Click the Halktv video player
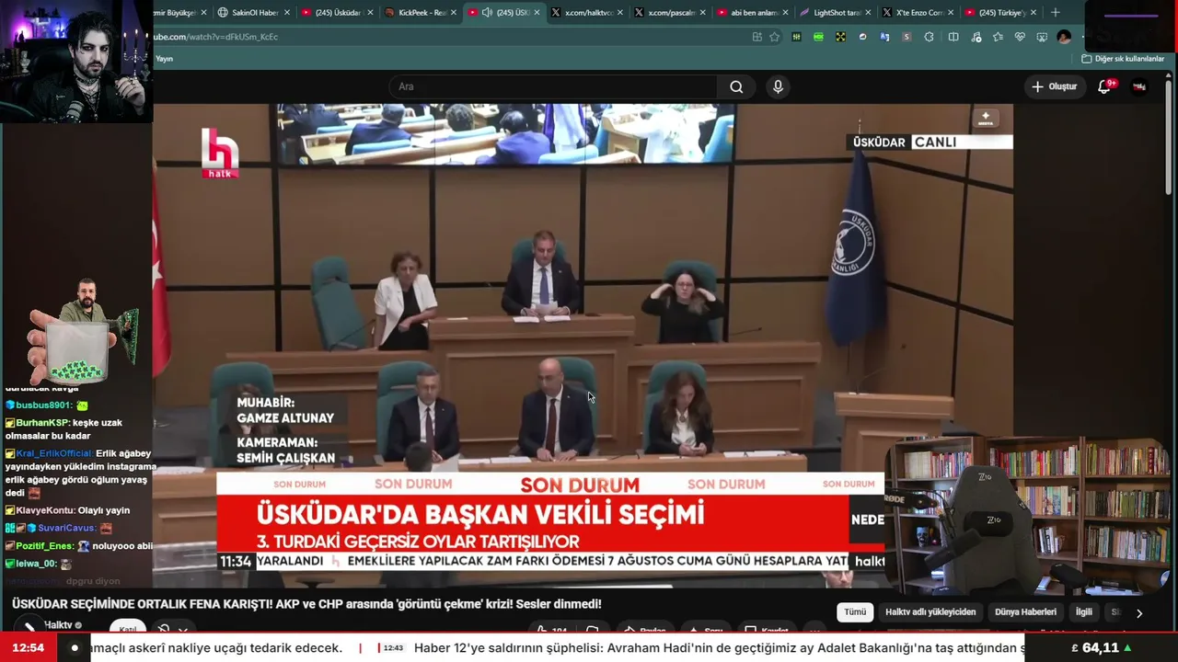The width and height of the screenshot is (1178, 662). point(583,346)
